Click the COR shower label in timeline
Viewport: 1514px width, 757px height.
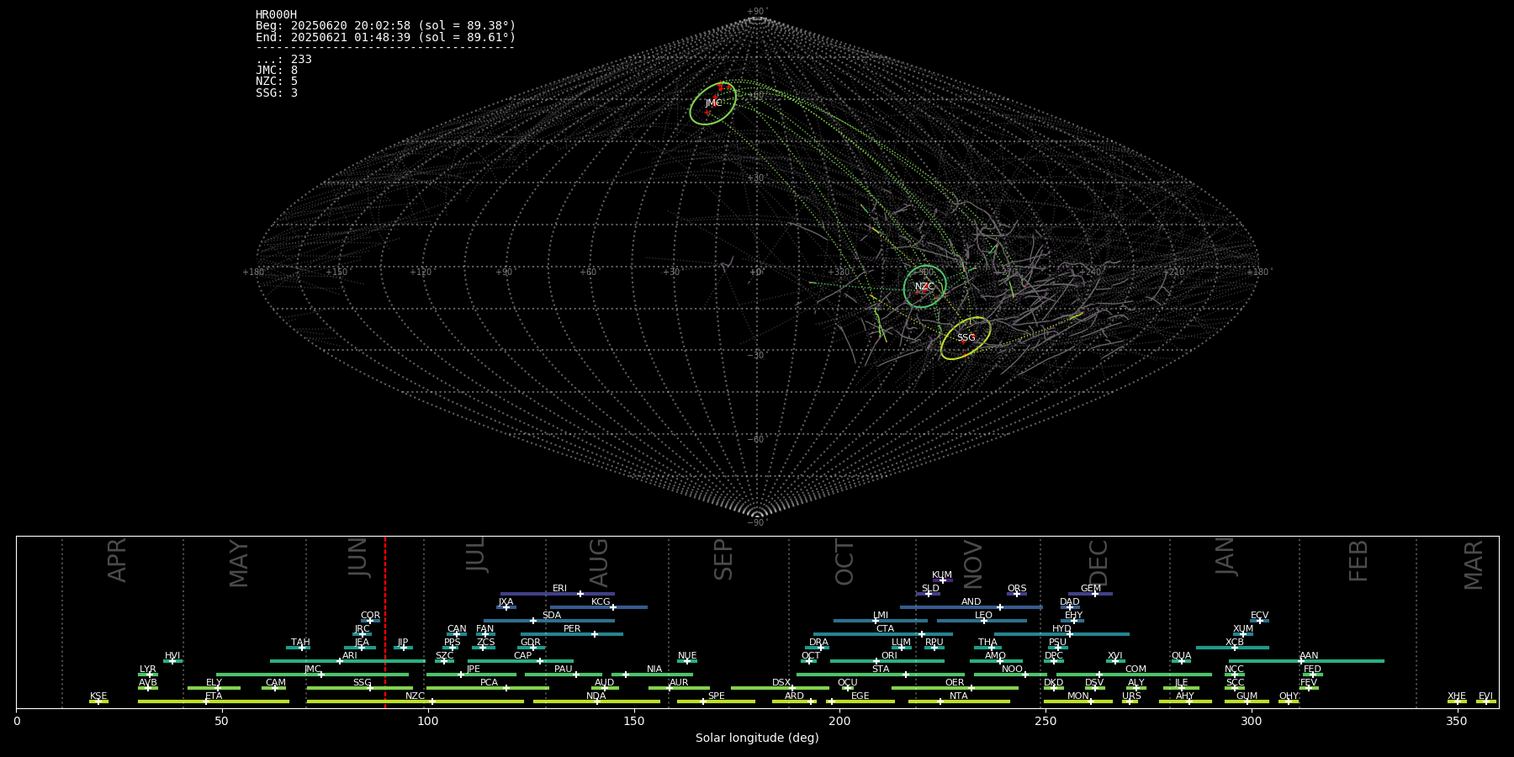[370, 616]
